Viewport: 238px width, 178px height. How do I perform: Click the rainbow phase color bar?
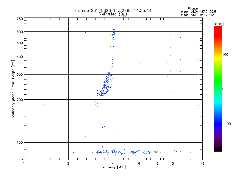[x=218, y=88]
